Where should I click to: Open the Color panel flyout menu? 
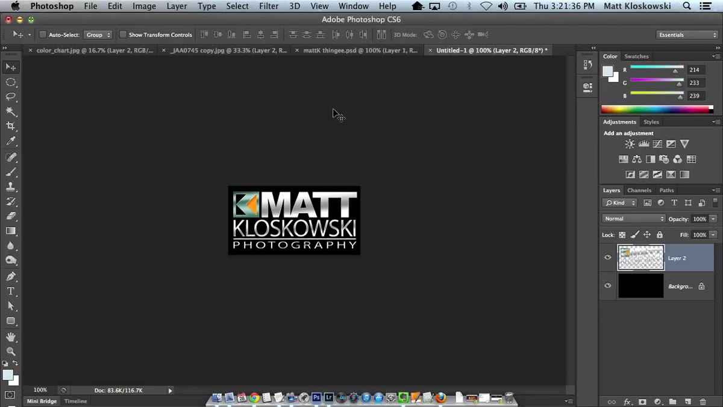pyautogui.click(x=716, y=56)
